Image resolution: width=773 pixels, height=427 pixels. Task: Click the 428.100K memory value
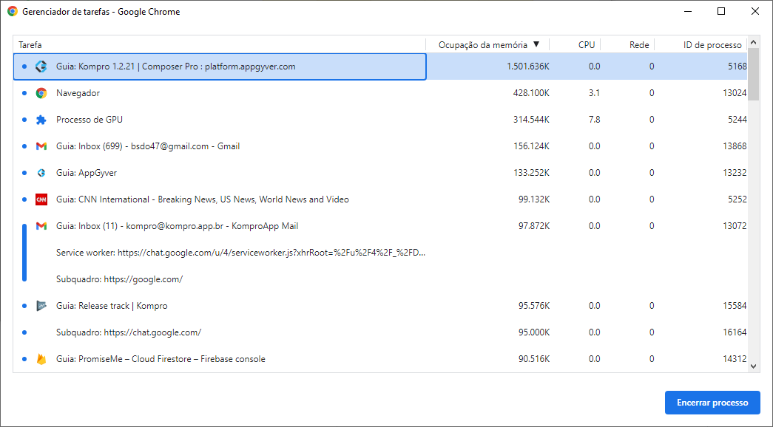531,93
